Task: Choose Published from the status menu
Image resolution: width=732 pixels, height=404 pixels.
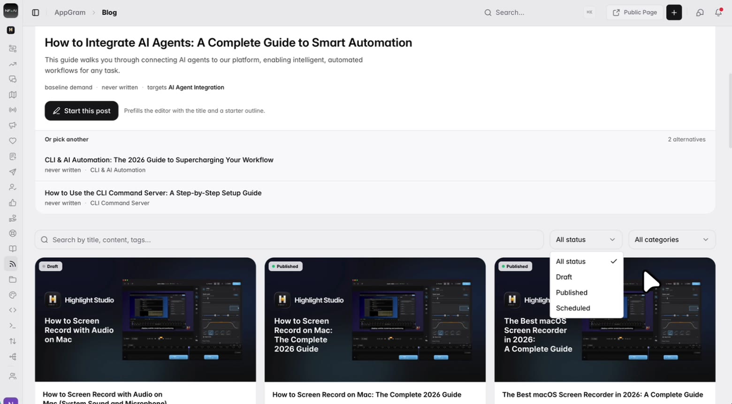Action: [x=586, y=292]
